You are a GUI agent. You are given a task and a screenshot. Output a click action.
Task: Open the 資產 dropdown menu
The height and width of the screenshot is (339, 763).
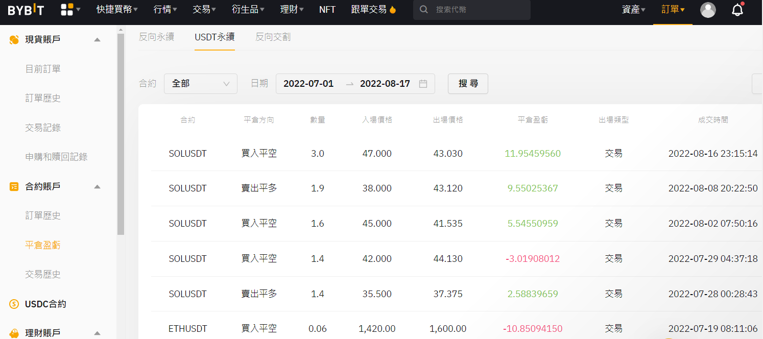pos(634,9)
